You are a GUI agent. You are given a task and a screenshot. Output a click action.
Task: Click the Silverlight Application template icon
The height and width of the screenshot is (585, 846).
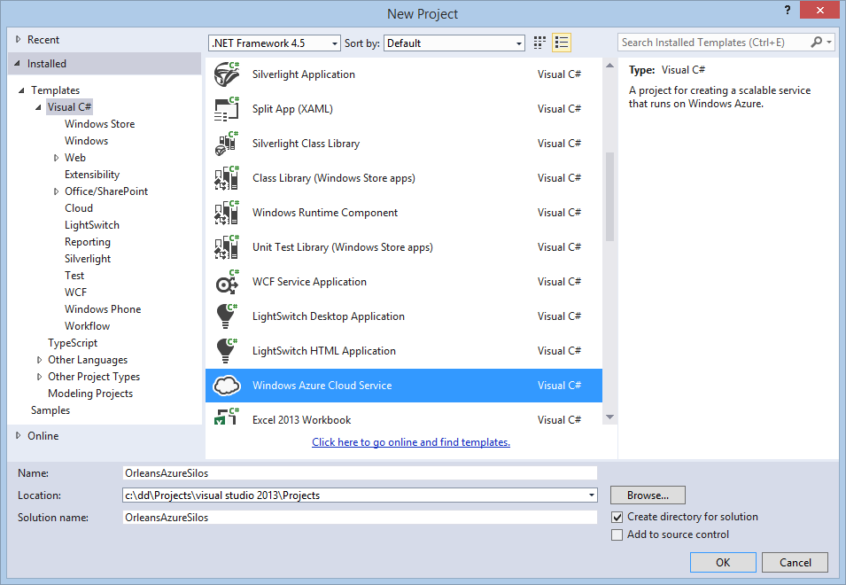[227, 74]
